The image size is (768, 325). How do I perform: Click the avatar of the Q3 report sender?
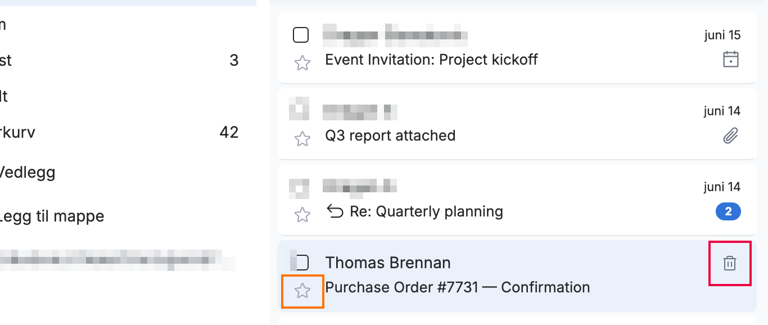[299, 109]
